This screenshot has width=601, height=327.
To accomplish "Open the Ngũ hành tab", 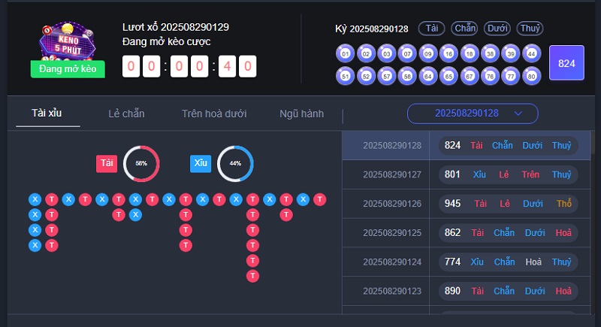I will 302,114.
